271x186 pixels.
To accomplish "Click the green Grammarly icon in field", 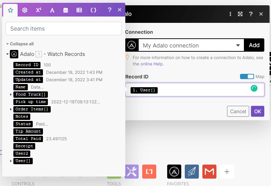I will click(x=254, y=88).
